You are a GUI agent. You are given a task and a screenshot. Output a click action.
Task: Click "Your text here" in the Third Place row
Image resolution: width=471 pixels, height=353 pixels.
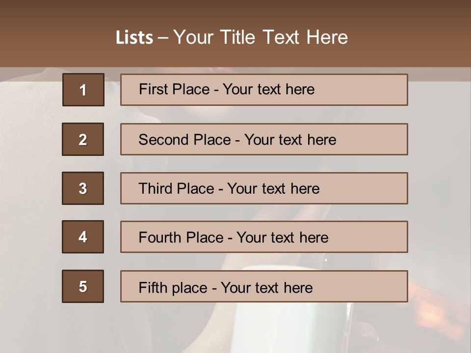point(274,189)
